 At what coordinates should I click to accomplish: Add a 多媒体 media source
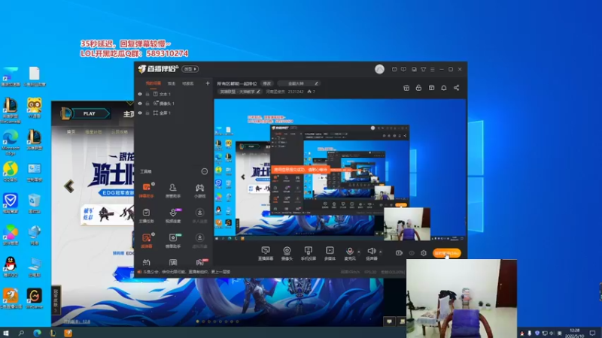click(x=330, y=253)
